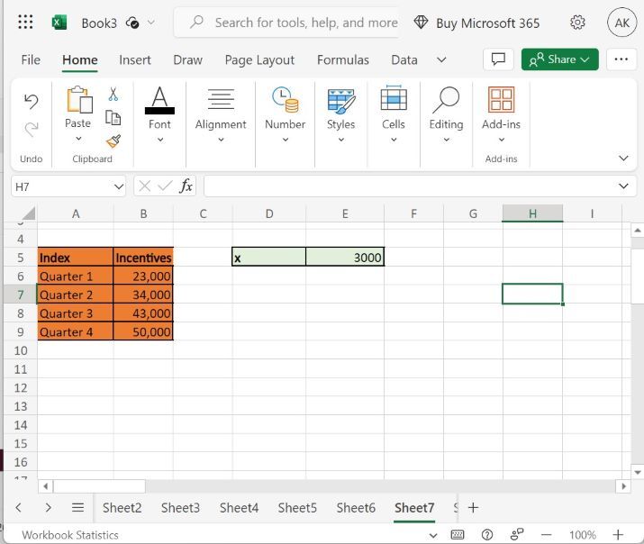Open the Share dropdown button
This screenshot has height=544, width=644.
click(560, 59)
